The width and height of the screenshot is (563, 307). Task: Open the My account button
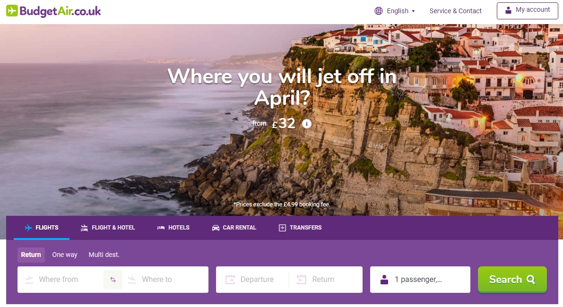pyautogui.click(x=528, y=10)
